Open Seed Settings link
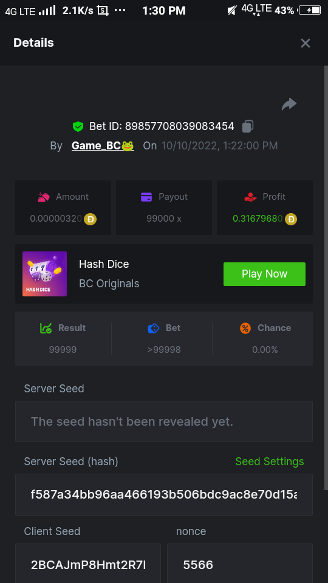Image resolution: width=328 pixels, height=583 pixels. tap(270, 462)
